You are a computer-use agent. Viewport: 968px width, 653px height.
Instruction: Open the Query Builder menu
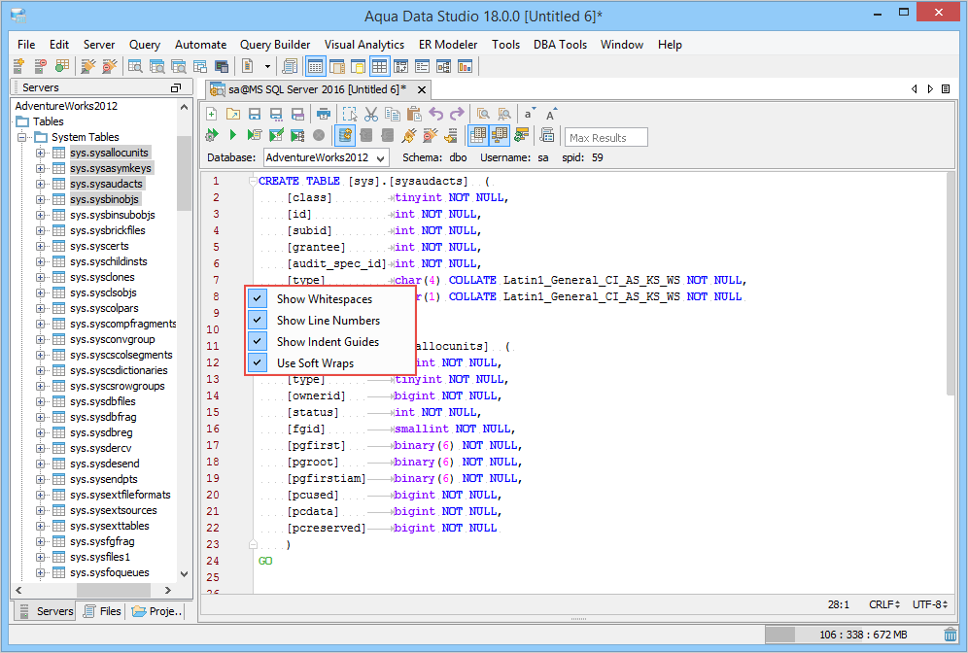(275, 45)
